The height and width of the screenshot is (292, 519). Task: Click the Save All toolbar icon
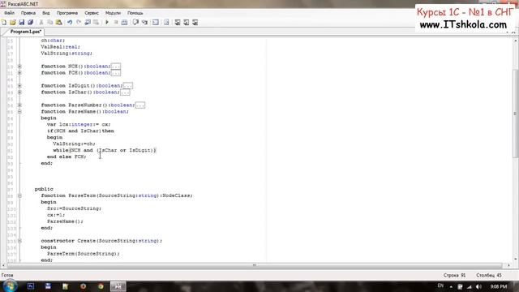point(31,23)
